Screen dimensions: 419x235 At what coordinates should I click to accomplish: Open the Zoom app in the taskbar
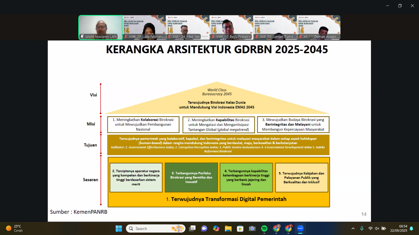300,229
